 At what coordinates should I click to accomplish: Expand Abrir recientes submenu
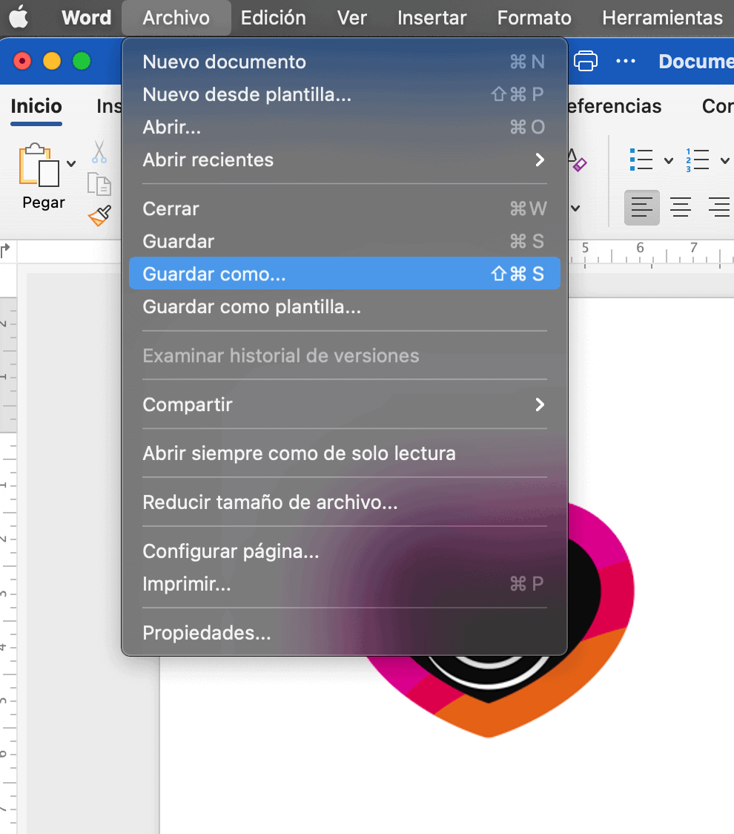[345, 160]
